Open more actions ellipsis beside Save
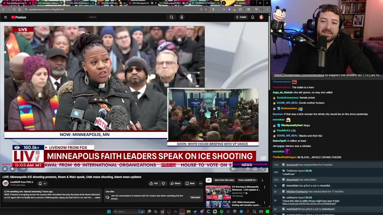The image size is (383, 215). [200, 183]
